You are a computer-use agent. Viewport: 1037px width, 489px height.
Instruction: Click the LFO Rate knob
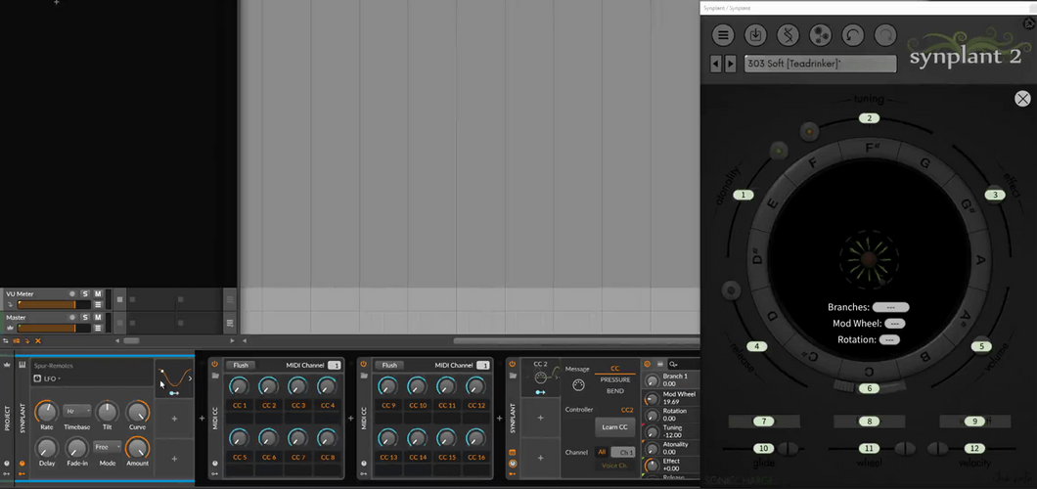[x=46, y=411]
